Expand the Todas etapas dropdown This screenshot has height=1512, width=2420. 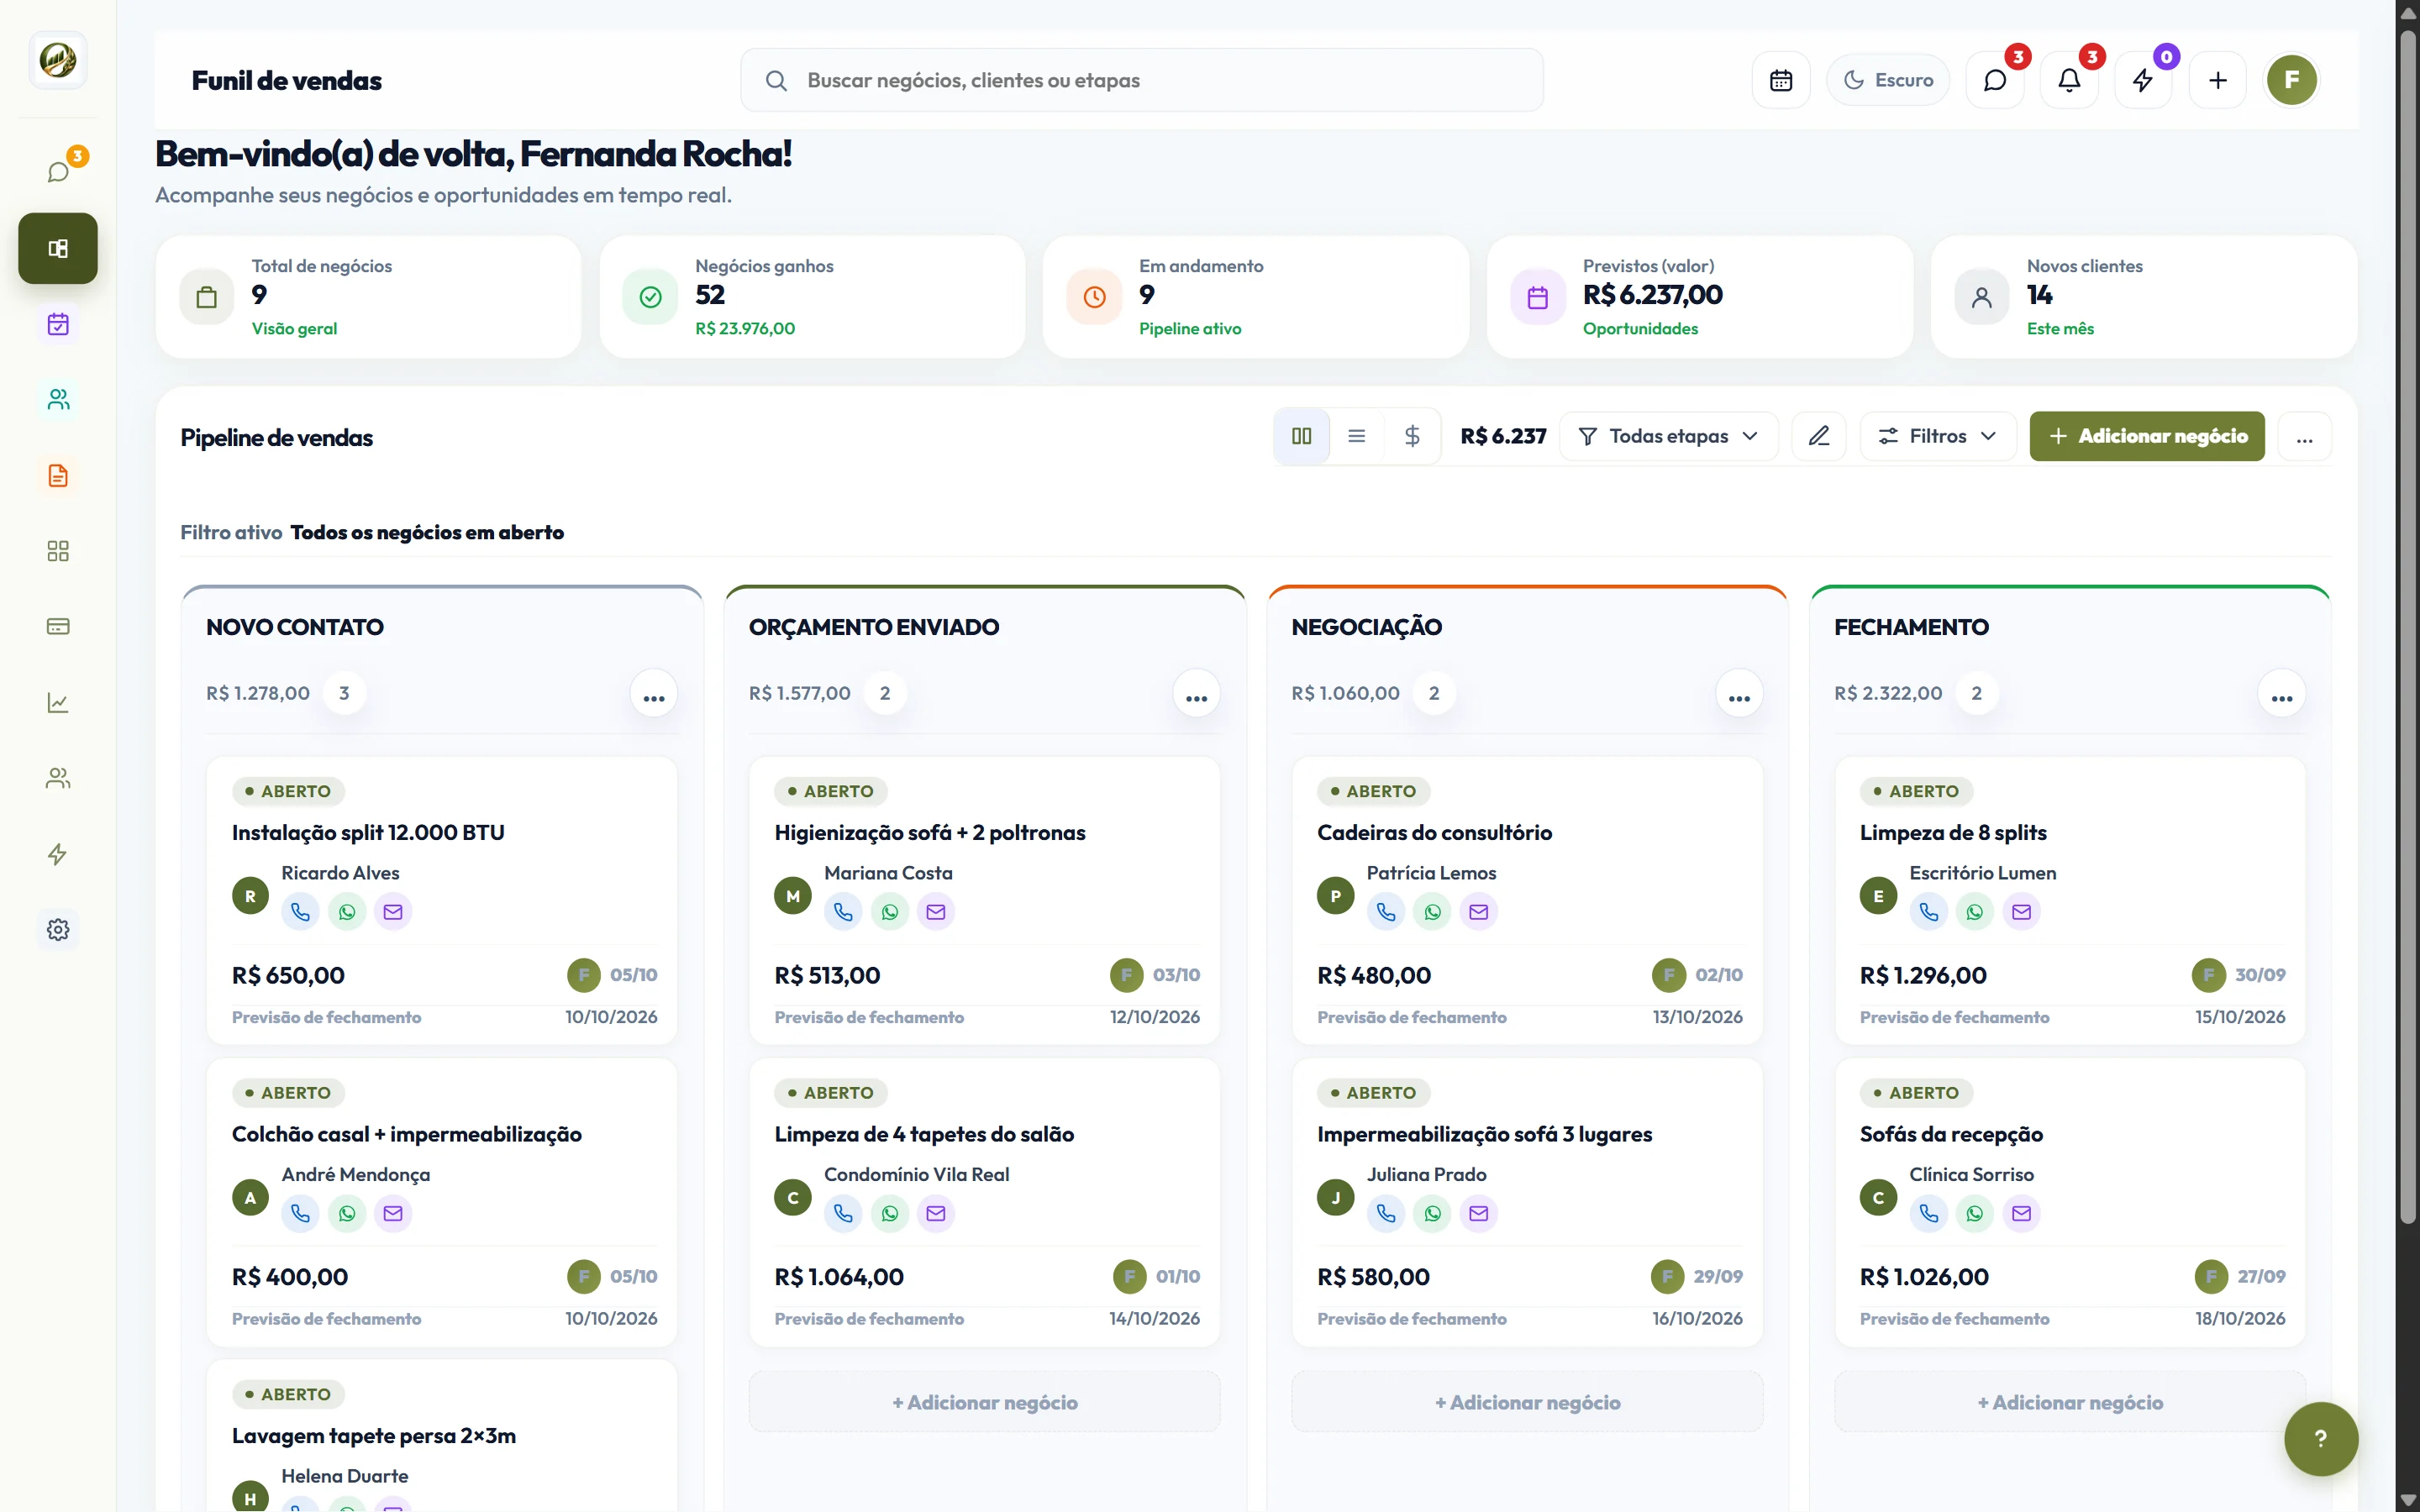pyautogui.click(x=1668, y=436)
